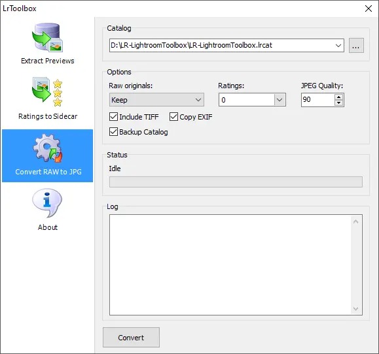Uncheck the Copy EXIF checkbox
The image size is (379, 354).
point(173,117)
